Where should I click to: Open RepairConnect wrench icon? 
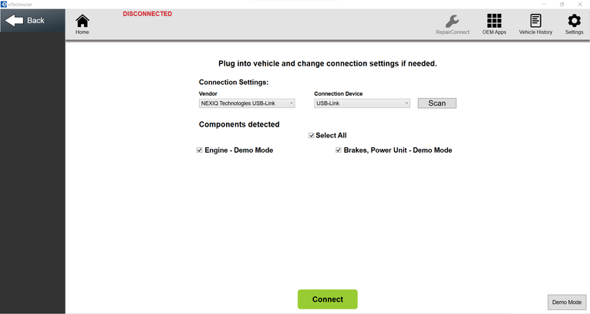tap(452, 21)
